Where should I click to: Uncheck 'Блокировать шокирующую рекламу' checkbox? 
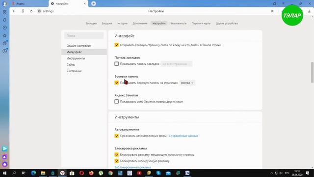click(117, 161)
